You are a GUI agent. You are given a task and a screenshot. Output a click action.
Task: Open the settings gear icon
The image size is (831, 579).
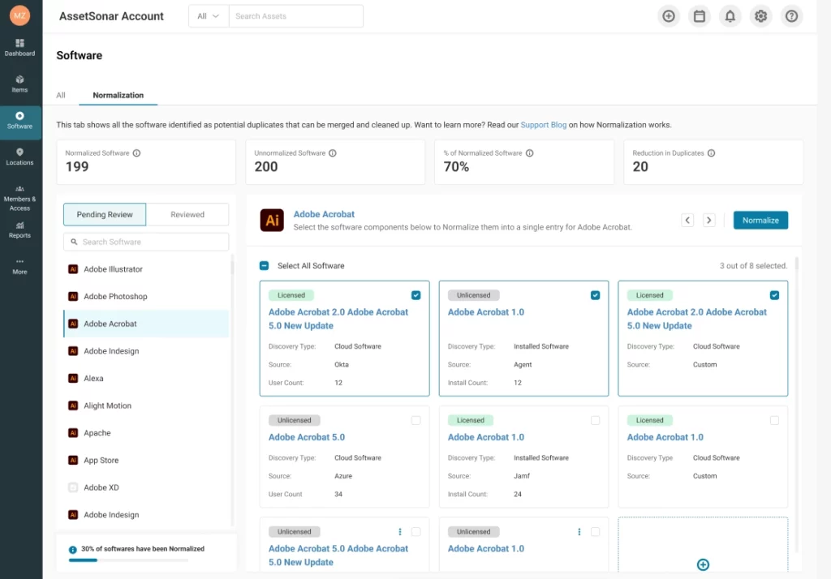click(760, 16)
